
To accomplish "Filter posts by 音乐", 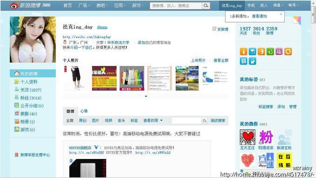I will [x=121, y=120].
